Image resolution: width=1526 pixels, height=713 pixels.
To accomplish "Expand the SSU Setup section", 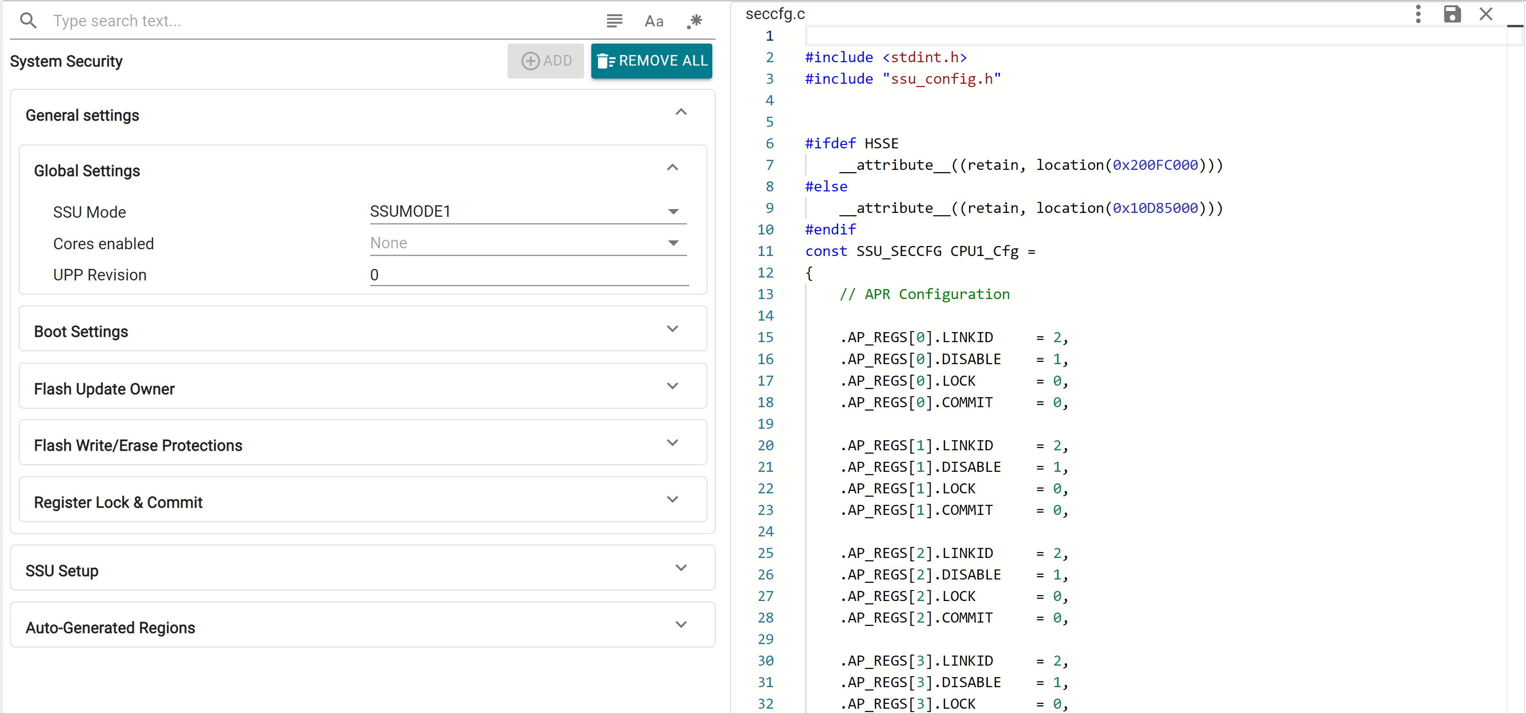I will click(681, 568).
